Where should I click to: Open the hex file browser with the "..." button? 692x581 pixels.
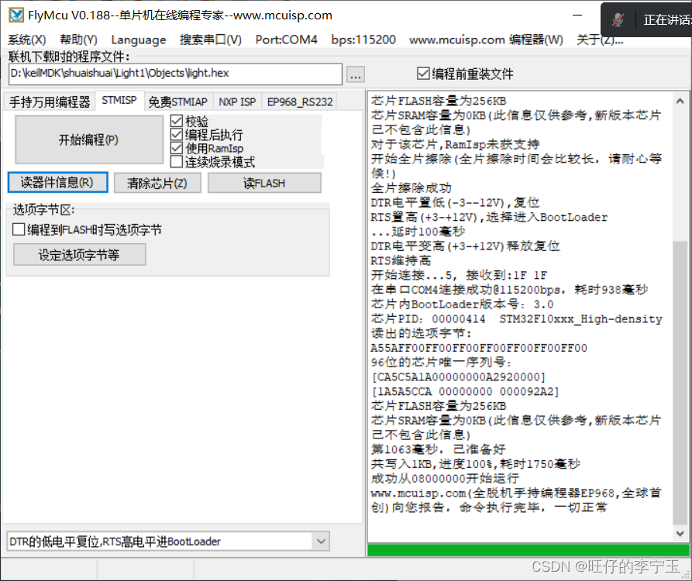pos(355,74)
